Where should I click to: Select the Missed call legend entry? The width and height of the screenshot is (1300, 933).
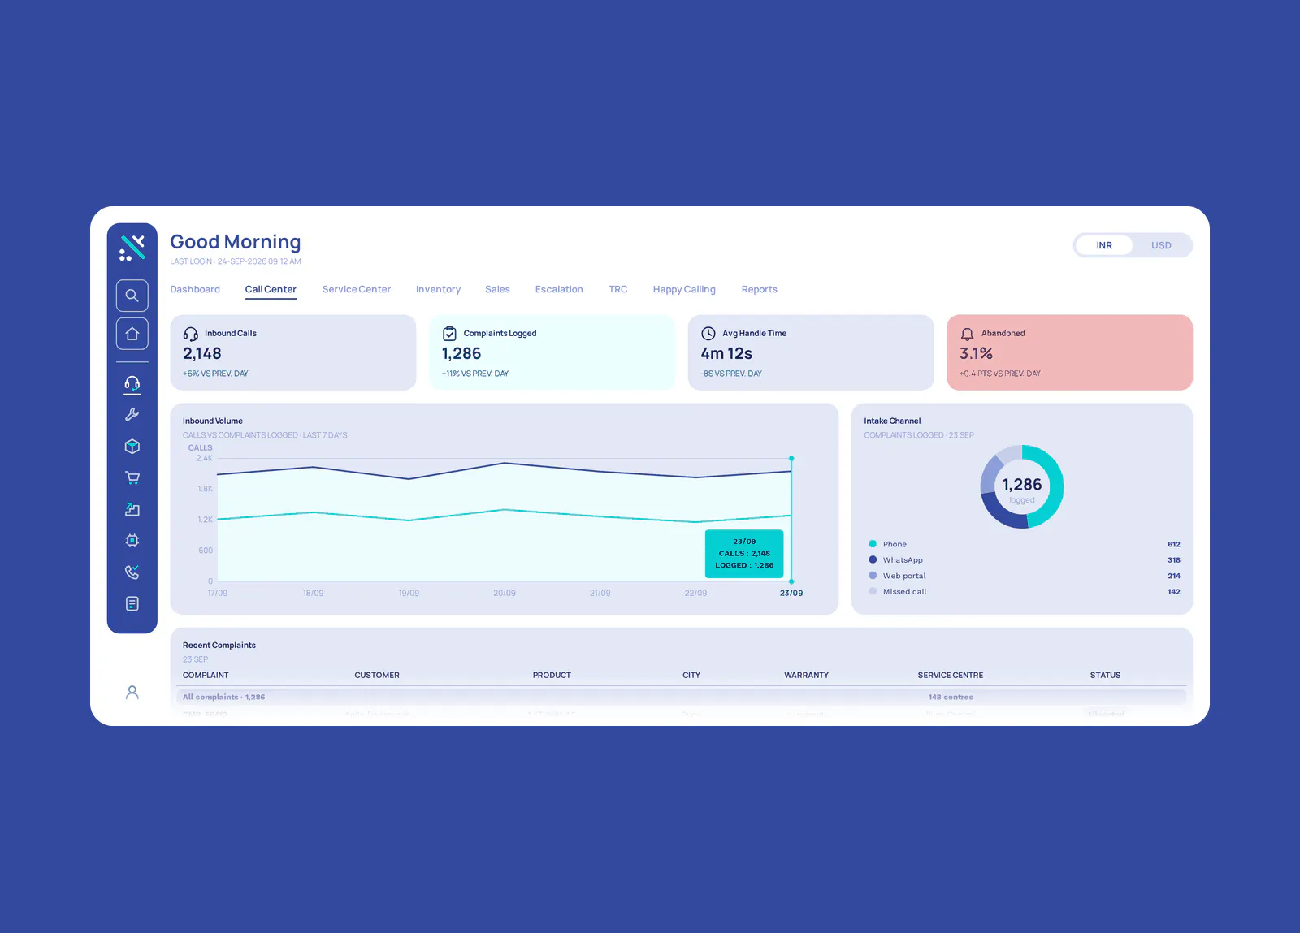coord(1024,592)
